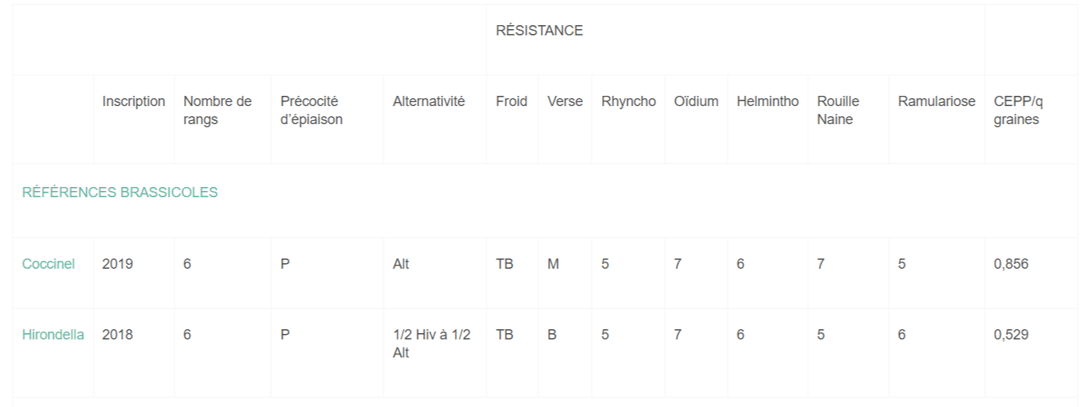This screenshot has height=407, width=1087.
Task: Click the Rhyncho column header
Action: point(629,101)
